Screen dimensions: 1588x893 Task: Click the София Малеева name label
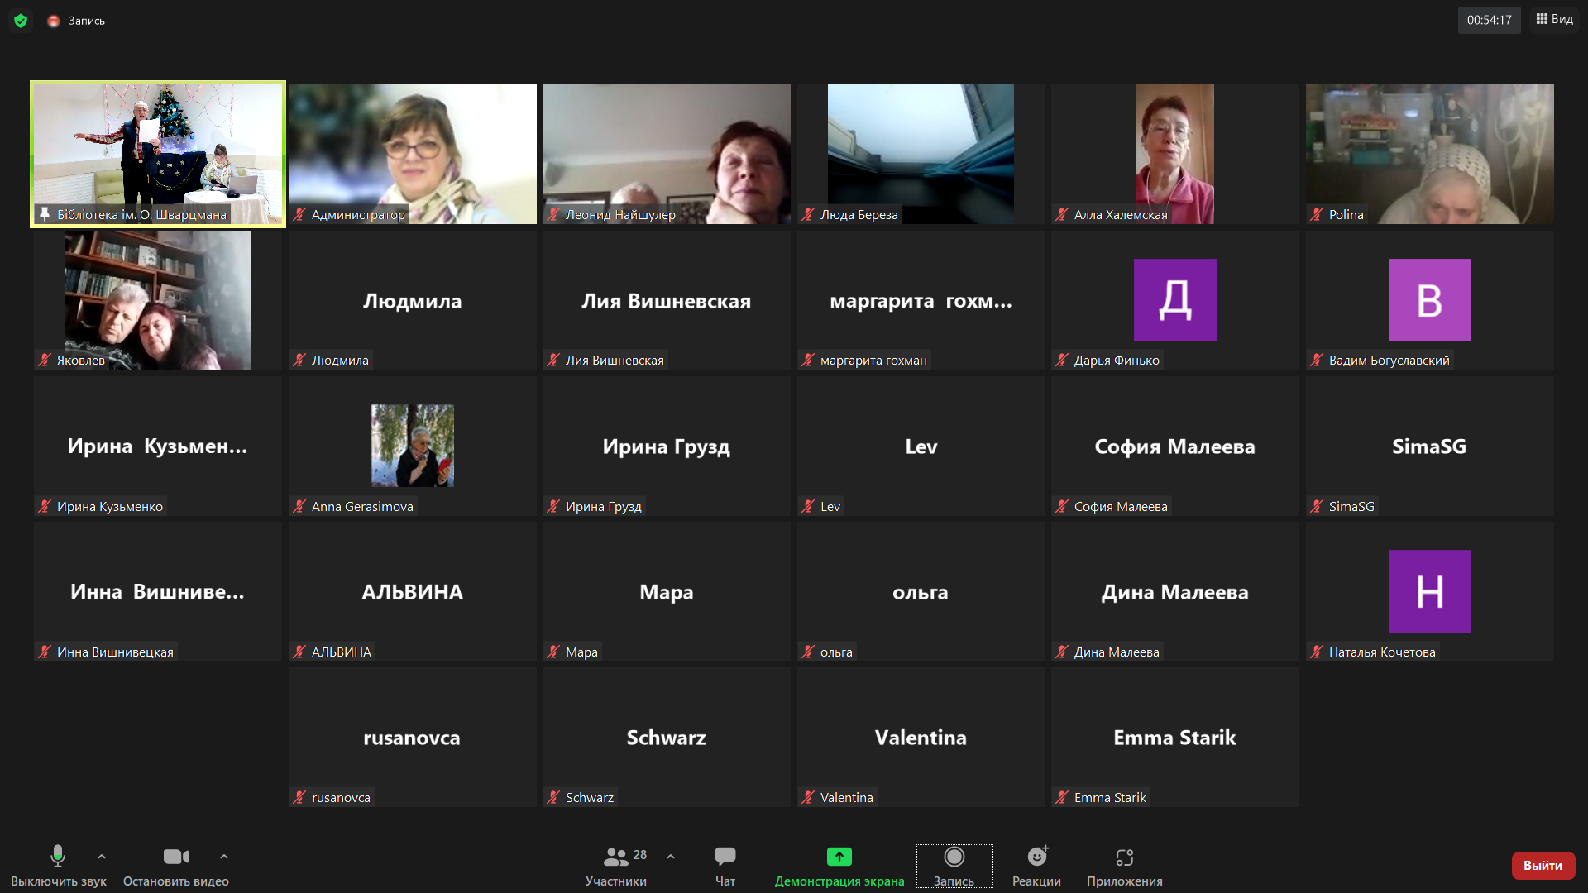tap(1121, 506)
